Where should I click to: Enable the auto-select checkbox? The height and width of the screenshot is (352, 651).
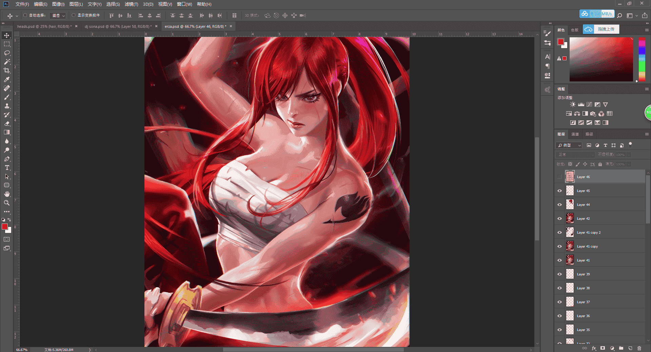point(25,15)
